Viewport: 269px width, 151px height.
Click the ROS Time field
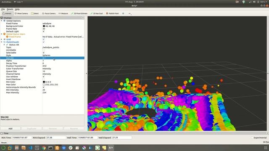22,138
